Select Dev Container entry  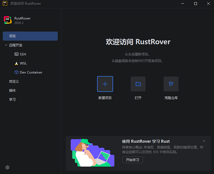[x=30, y=72]
